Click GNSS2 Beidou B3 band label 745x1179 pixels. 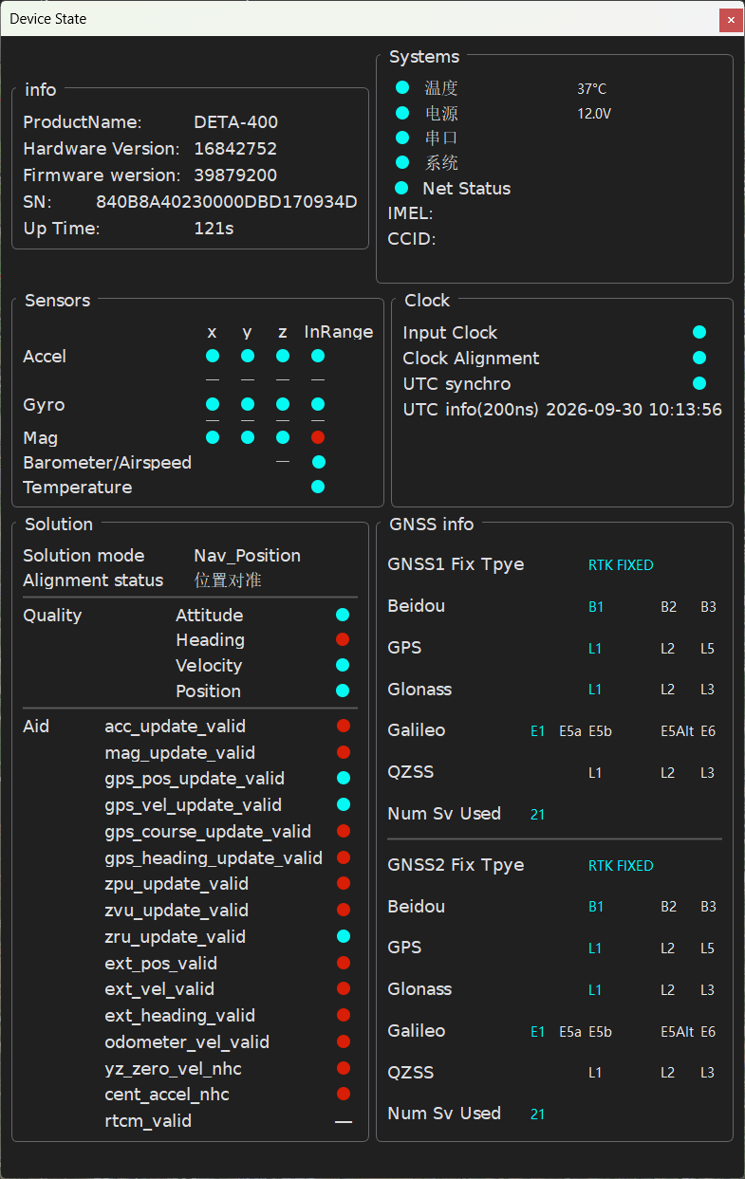click(x=709, y=907)
